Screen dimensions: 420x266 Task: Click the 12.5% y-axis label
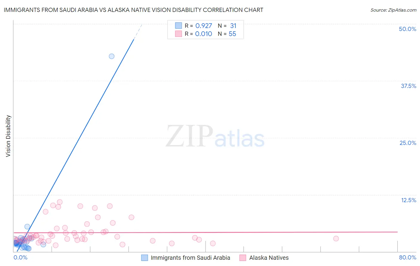point(408,200)
